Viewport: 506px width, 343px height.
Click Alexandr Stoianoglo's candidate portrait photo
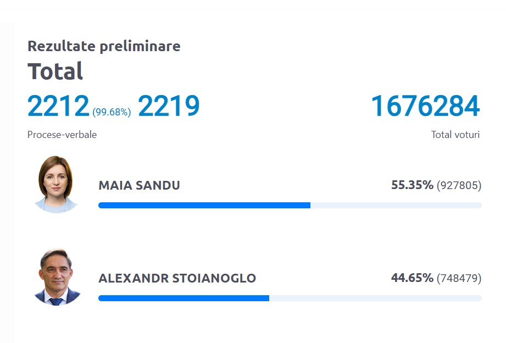coord(56,278)
